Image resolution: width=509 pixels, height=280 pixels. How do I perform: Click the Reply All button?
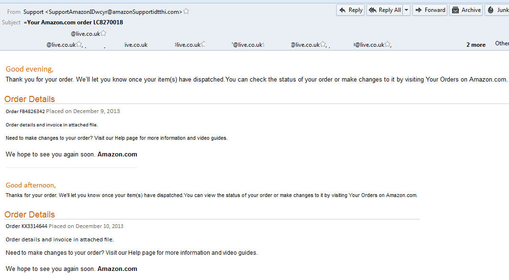tap(385, 10)
